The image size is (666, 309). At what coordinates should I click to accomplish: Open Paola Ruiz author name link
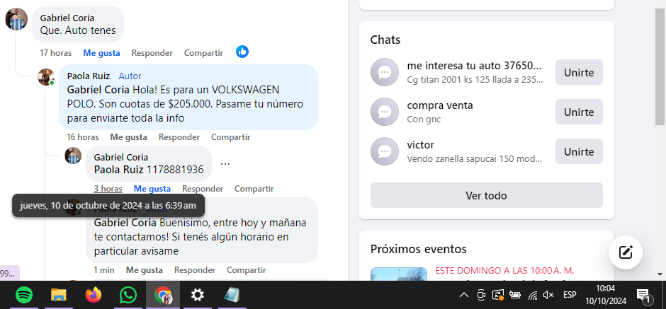tap(89, 76)
